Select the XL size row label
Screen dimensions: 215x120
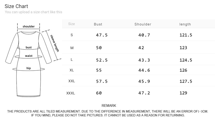(x=72, y=70)
